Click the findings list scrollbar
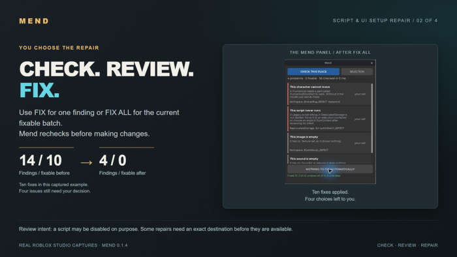The image size is (457, 257). 372,118
